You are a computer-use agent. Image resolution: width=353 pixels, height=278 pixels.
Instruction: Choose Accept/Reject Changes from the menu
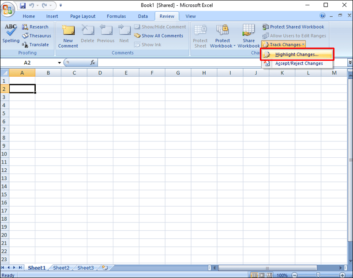tap(297, 63)
